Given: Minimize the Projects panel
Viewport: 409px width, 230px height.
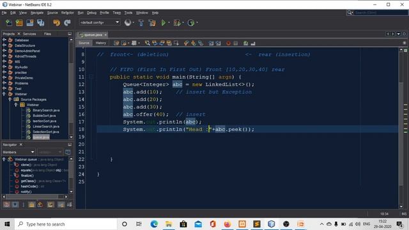Looking at the screenshot, I should pos(70,34).
